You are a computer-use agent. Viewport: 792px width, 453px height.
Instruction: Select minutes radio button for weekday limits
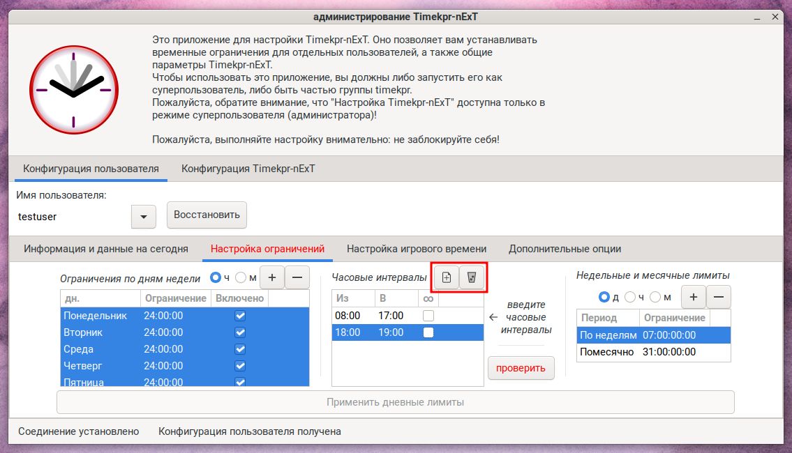coord(241,277)
